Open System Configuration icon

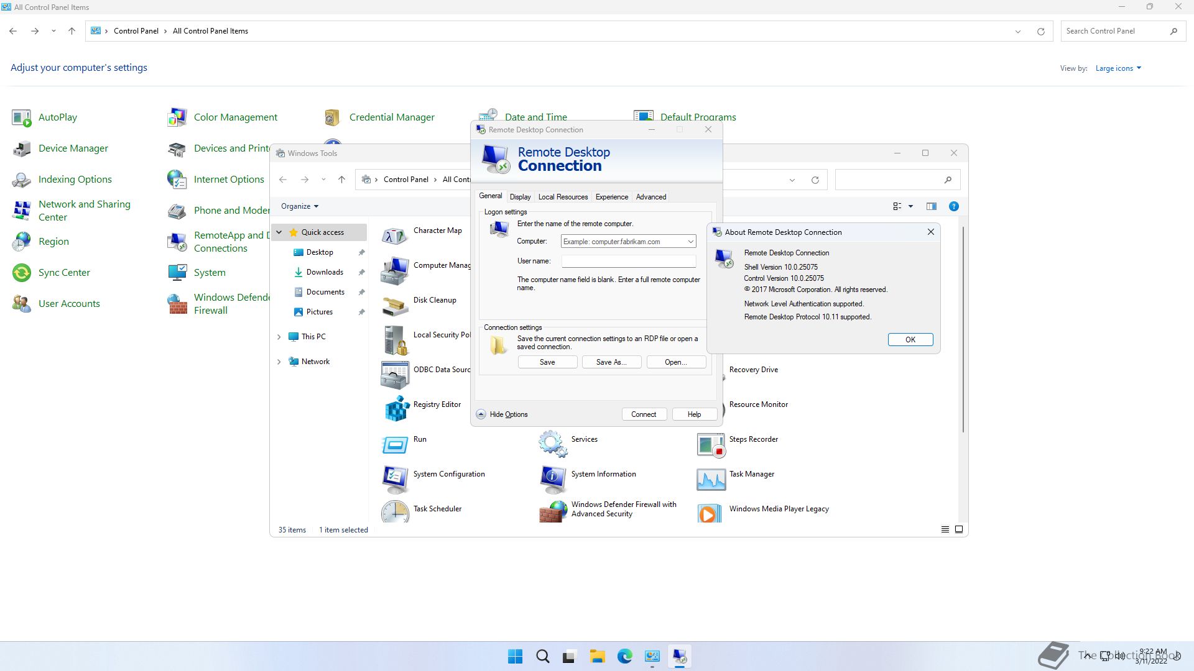coord(394,479)
